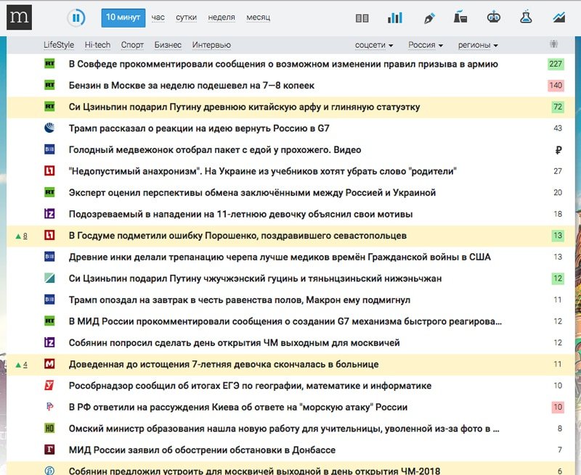Select the час time filter

pyautogui.click(x=158, y=16)
